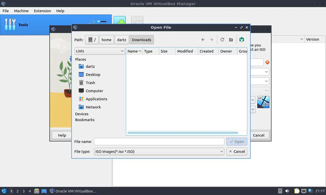Go back to previous folder
The height and width of the screenshot is (195, 326).
point(203,40)
